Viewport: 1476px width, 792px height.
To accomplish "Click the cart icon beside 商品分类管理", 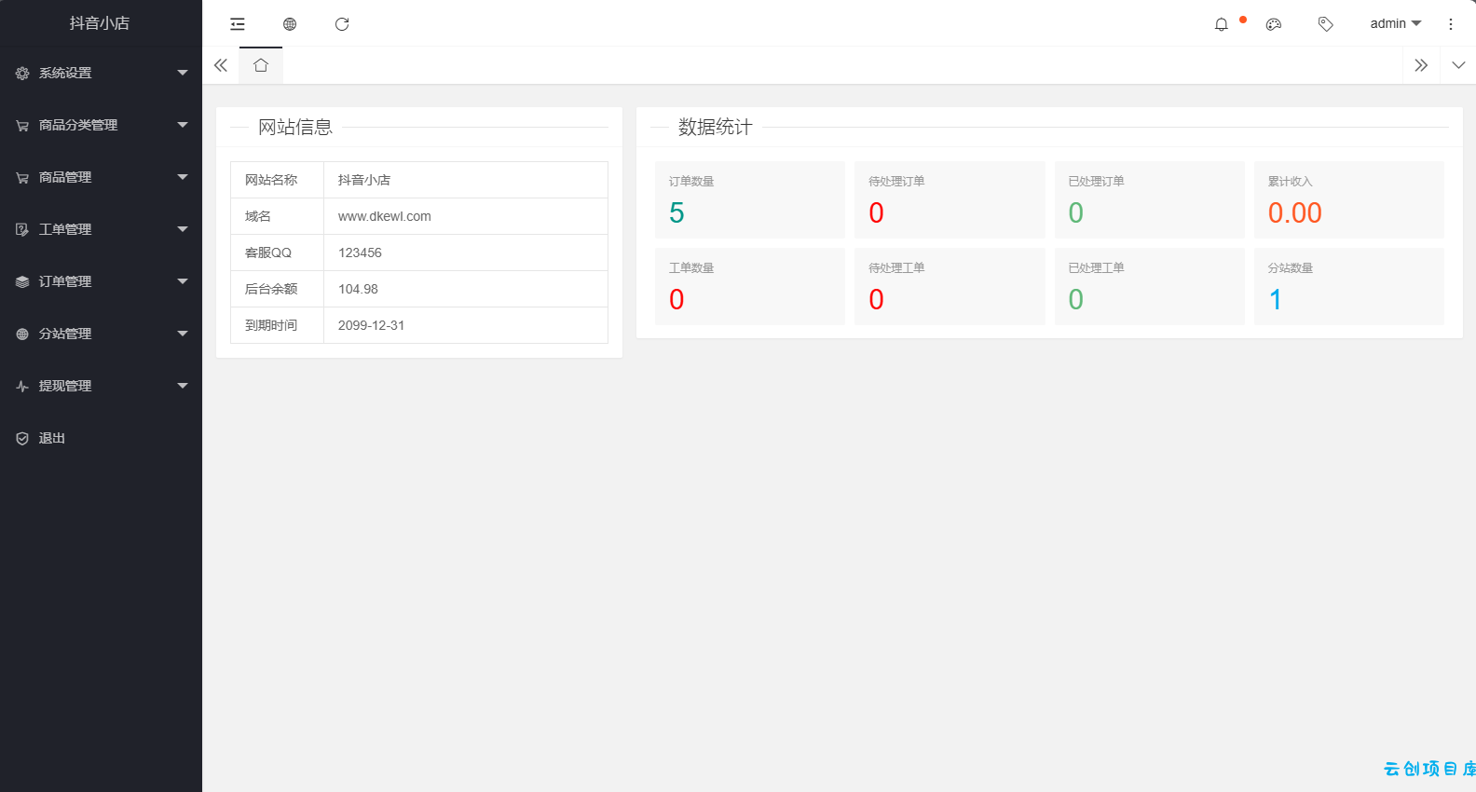I will tap(22, 126).
